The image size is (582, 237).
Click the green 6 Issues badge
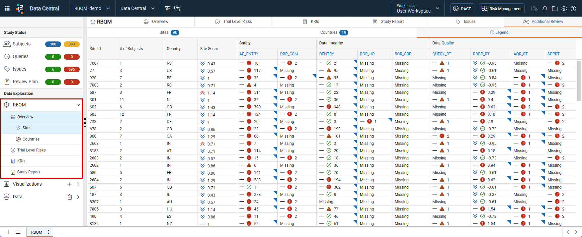53,69
